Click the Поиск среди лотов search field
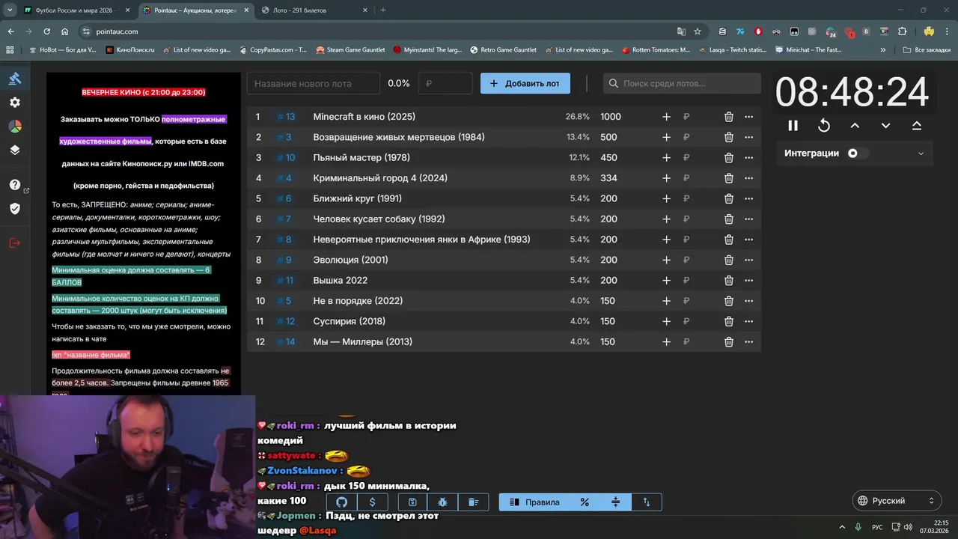 (x=682, y=83)
